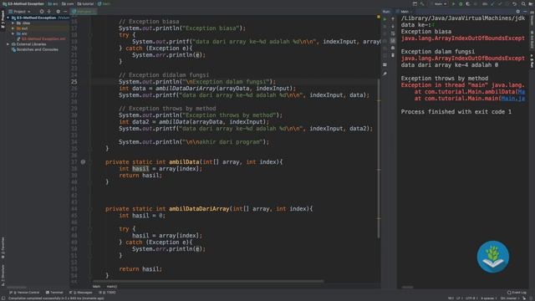Collapse the 03-Method Exception project root

pyautogui.click(x=8, y=18)
